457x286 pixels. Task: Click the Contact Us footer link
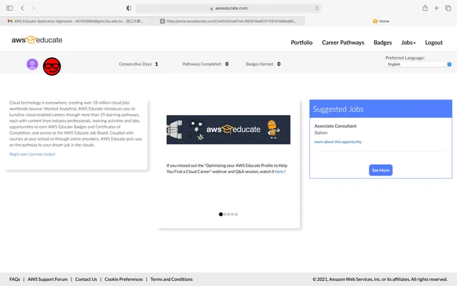click(x=86, y=279)
